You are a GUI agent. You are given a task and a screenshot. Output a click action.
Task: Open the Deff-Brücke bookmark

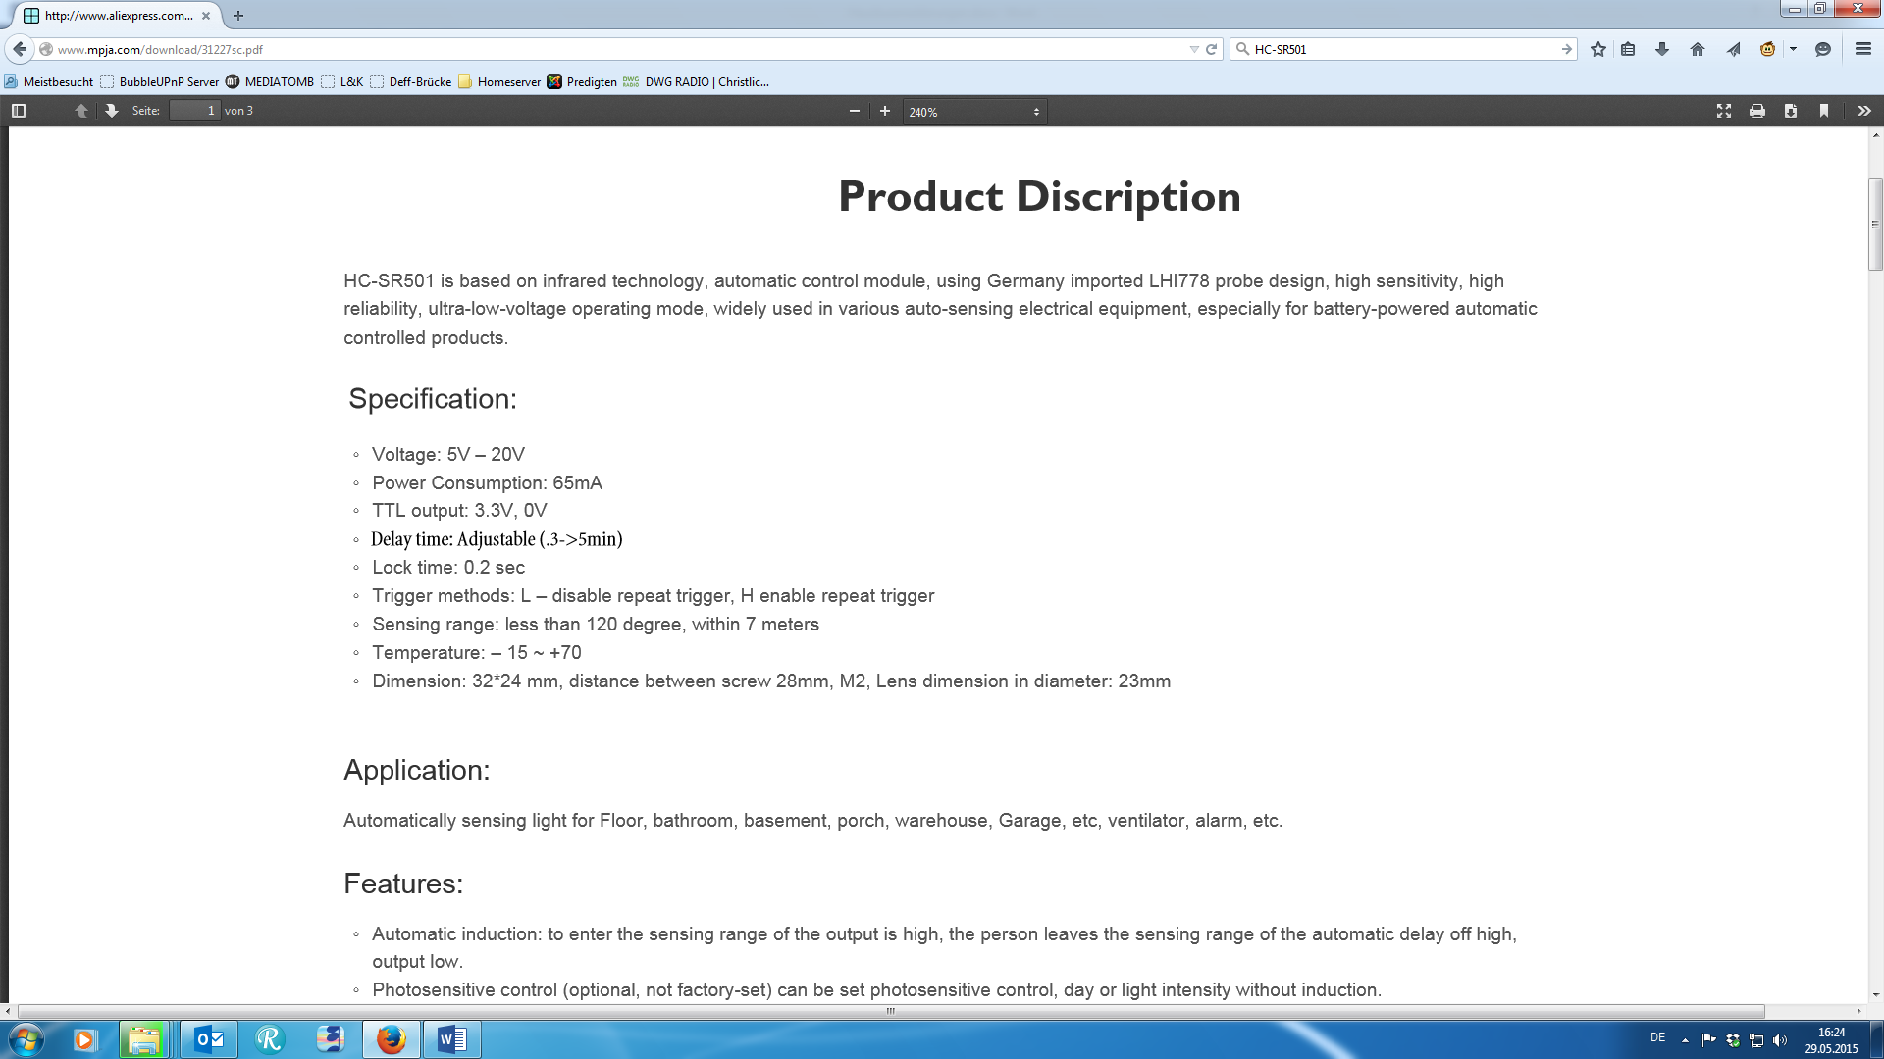(411, 81)
